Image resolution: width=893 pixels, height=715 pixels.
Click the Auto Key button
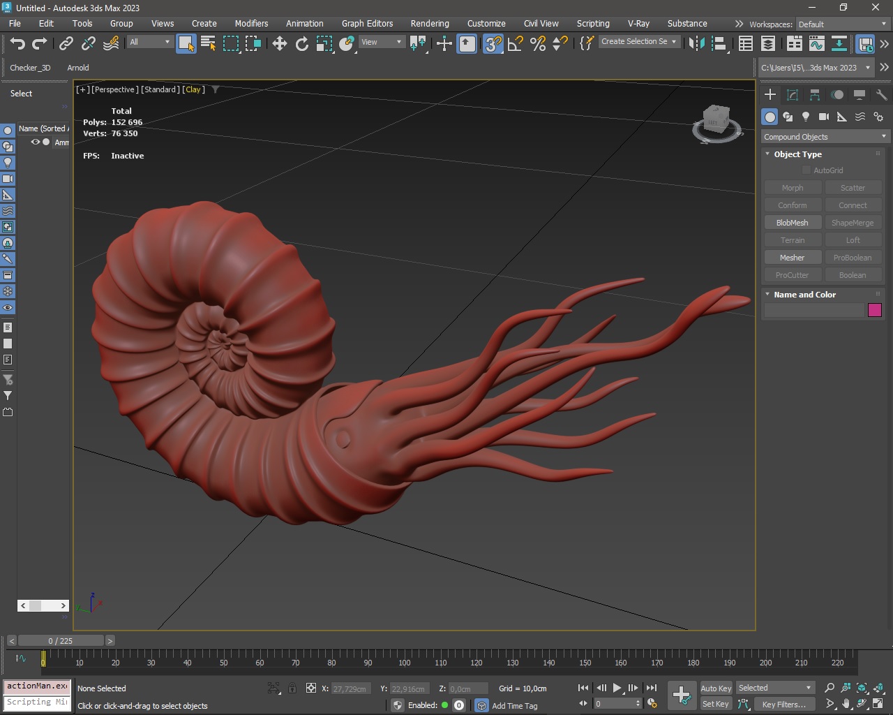coord(716,688)
